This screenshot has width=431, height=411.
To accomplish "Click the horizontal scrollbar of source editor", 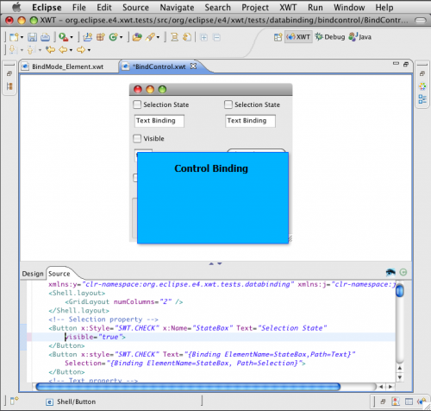I will click(x=188, y=387).
